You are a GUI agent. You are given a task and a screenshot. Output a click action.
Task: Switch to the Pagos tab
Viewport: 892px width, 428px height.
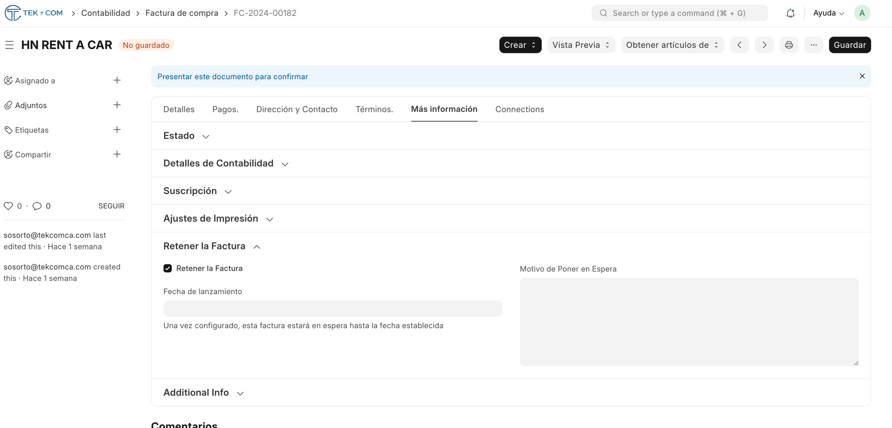[x=225, y=109]
